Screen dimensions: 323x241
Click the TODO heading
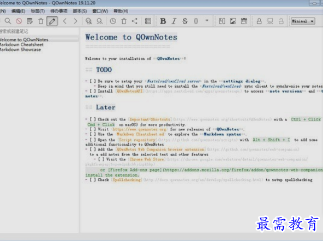pyautogui.click(x=104, y=70)
